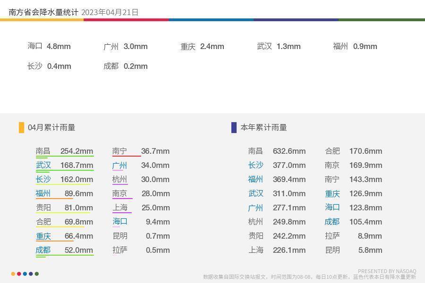Click the title 南方省会降水量统计
Image resolution: width=425 pixels, height=283 pixels.
pos(43,12)
